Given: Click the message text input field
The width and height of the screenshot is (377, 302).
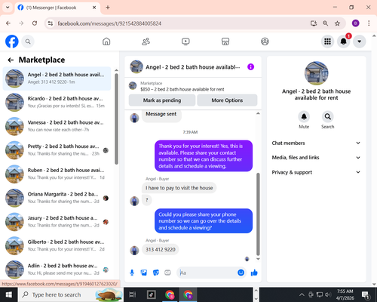Looking at the screenshot, I should [207, 273].
